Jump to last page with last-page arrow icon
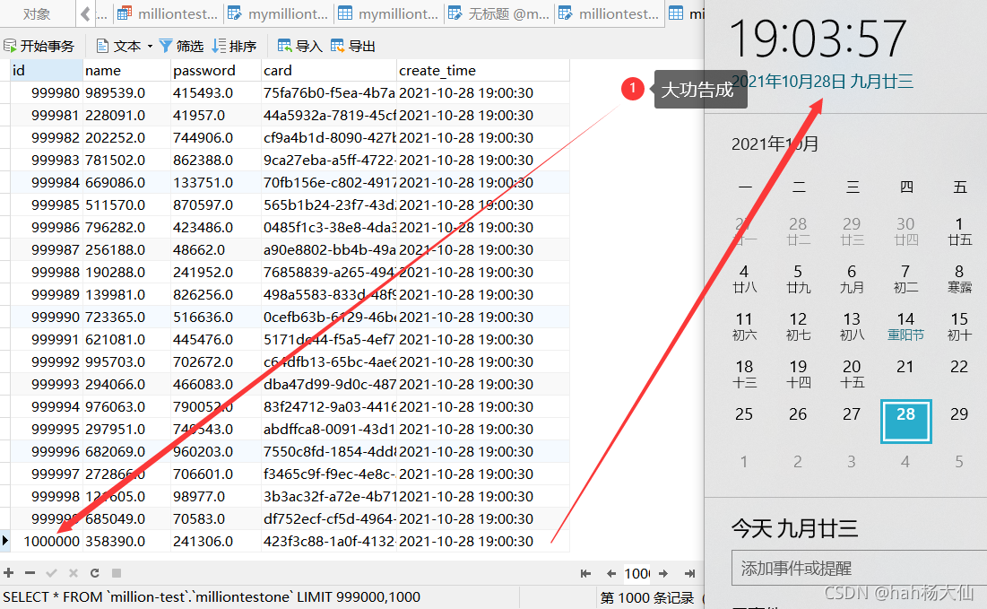Image resolution: width=987 pixels, height=609 pixels. coord(688,573)
